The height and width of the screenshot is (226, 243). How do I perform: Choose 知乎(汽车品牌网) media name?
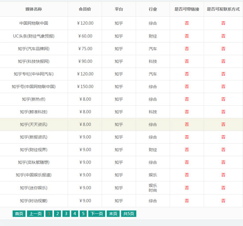[x=34, y=49]
